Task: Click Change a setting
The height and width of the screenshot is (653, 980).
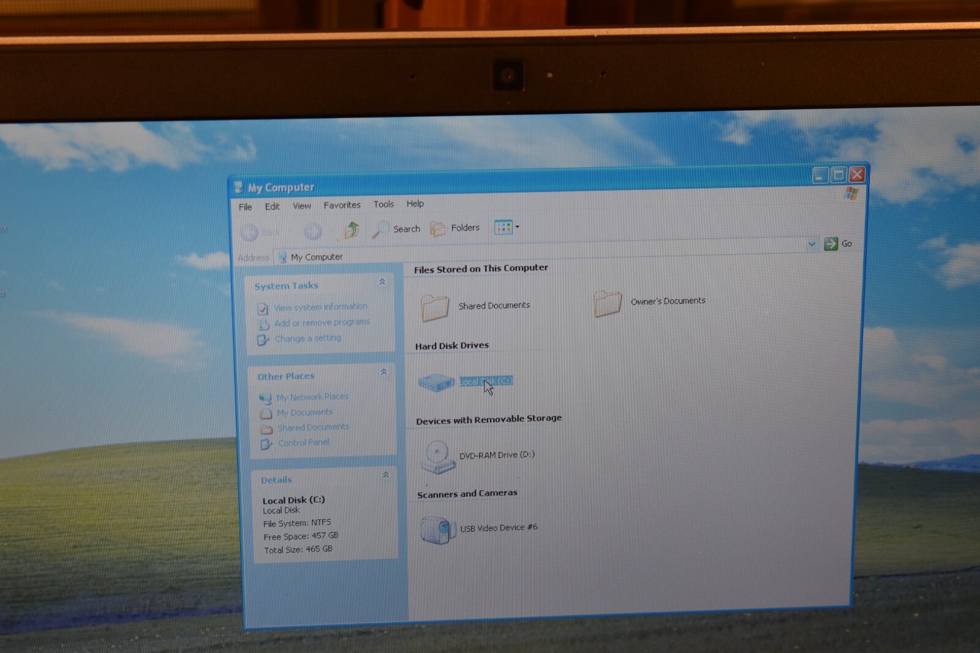Action: [308, 338]
